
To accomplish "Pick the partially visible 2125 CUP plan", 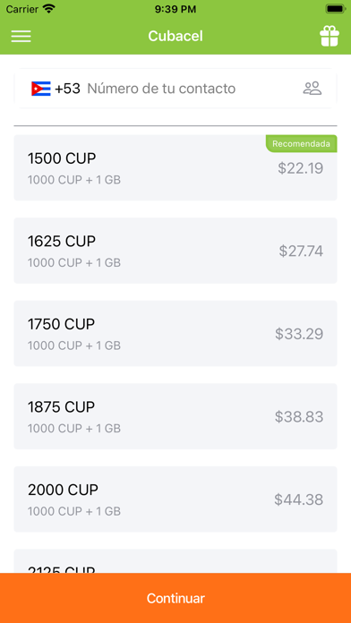I will pyautogui.click(x=175, y=561).
